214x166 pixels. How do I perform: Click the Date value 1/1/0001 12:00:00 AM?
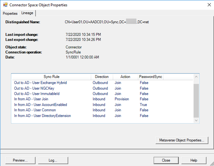point(82,57)
